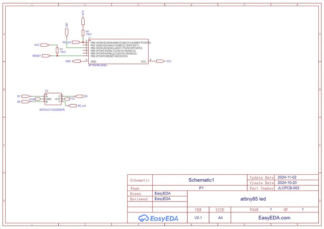The width and height of the screenshot is (324, 229).
Task: Click the PB3 (PCINT3/XTAL1) pin label
Action: pos(113,51)
